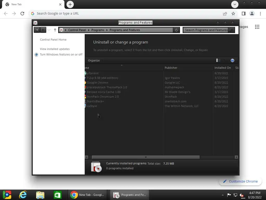Open Turn Windows features on or off

pyautogui.click(x=61, y=54)
